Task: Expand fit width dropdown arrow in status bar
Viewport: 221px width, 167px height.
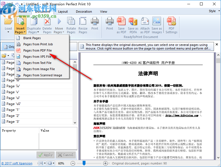Action: point(53,163)
